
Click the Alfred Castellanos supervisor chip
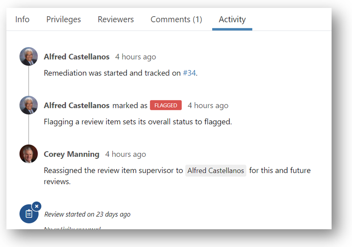point(216,171)
